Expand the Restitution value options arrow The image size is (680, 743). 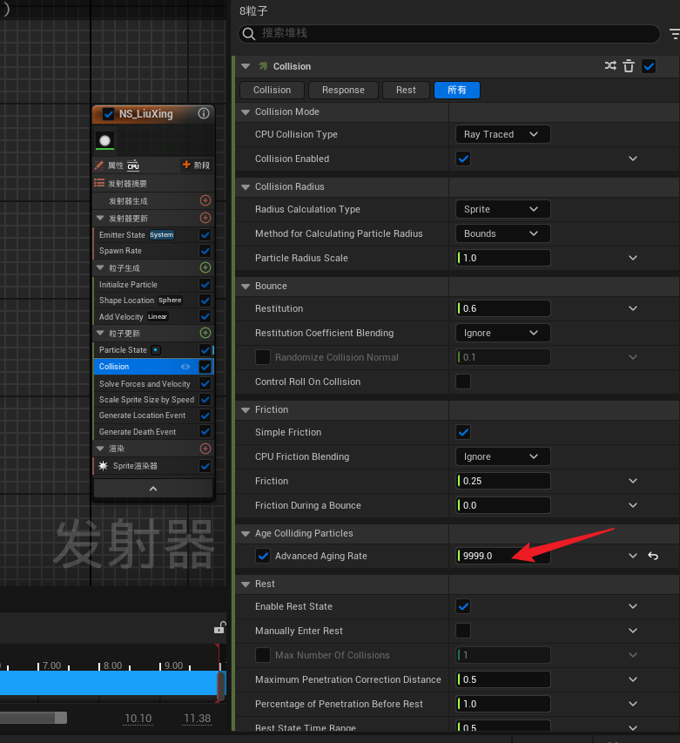pyautogui.click(x=633, y=308)
